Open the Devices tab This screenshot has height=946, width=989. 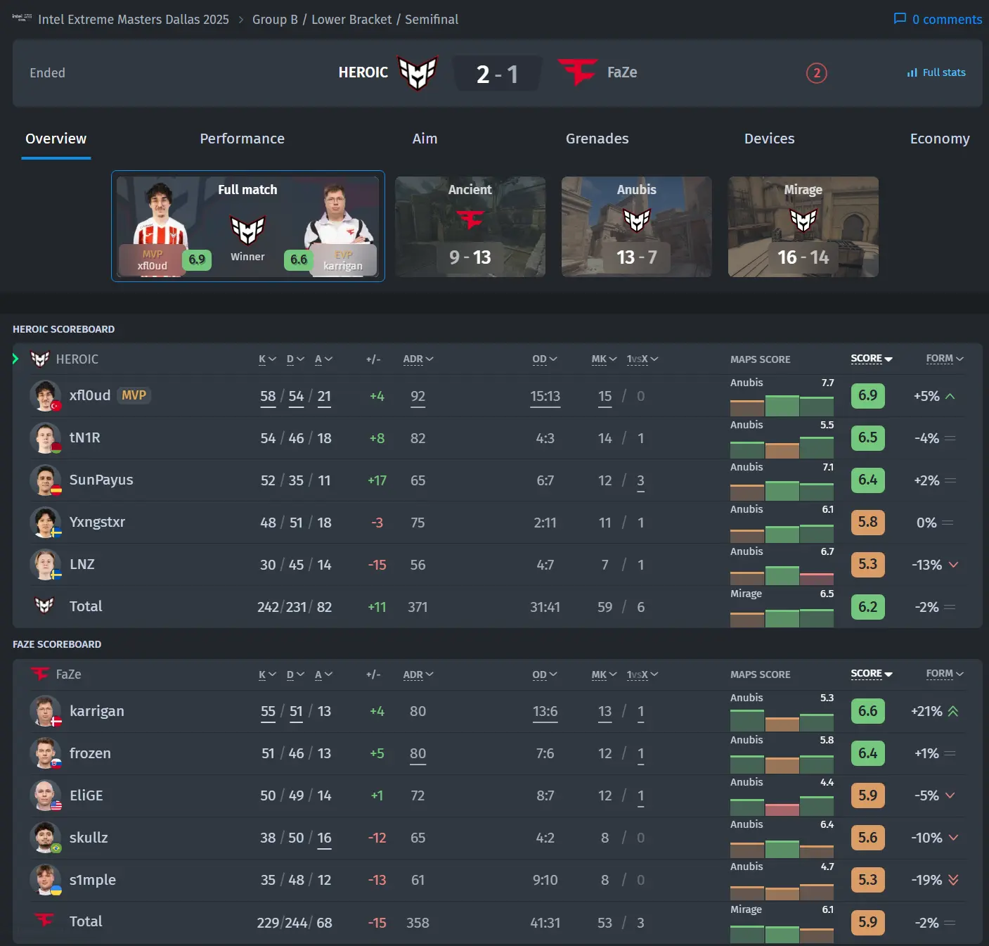tap(770, 139)
